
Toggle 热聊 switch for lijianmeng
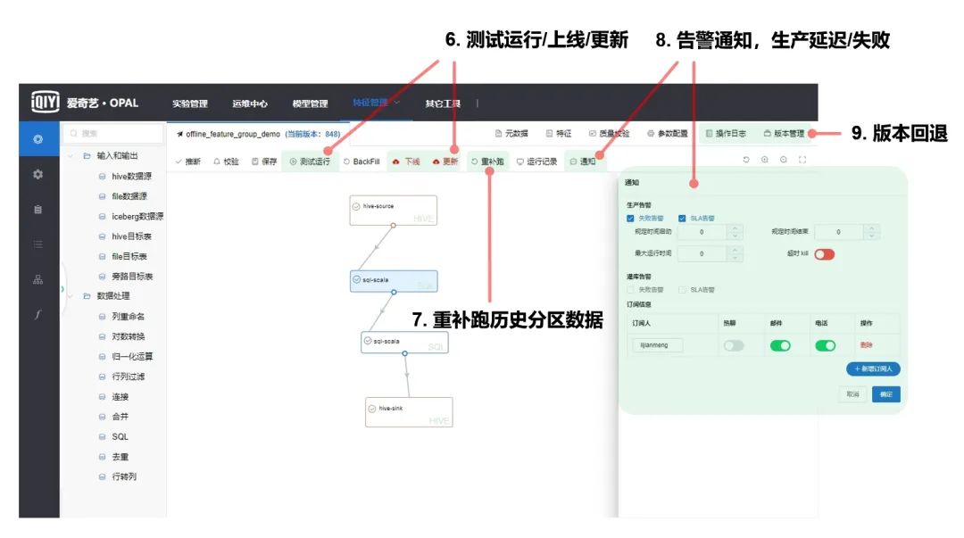734,345
